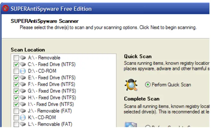Click the 'Complete Scan' heading
This screenshot has height=128, width=211.
tap(142, 99)
